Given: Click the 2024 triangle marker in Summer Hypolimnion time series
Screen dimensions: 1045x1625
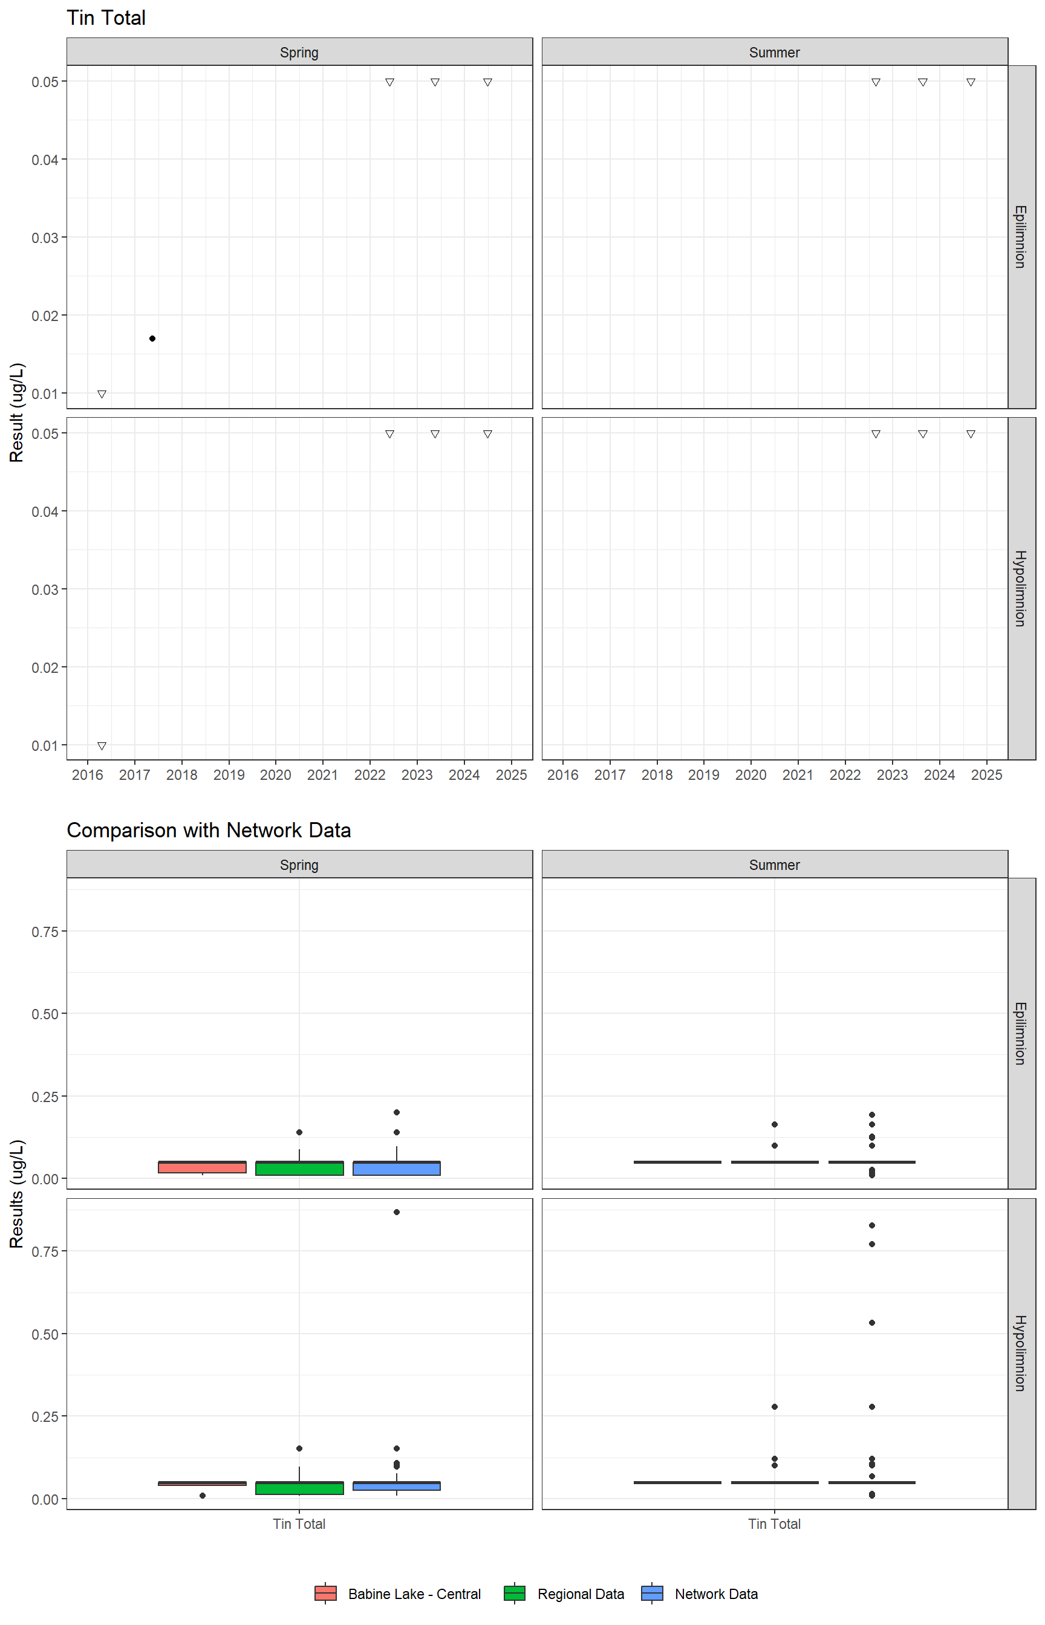Looking at the screenshot, I should pos(971,434).
